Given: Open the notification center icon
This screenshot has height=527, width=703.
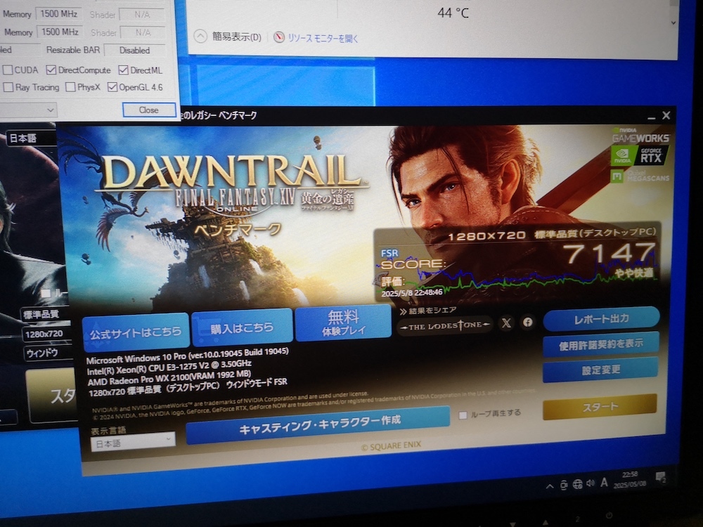Looking at the screenshot, I should [x=660, y=477].
